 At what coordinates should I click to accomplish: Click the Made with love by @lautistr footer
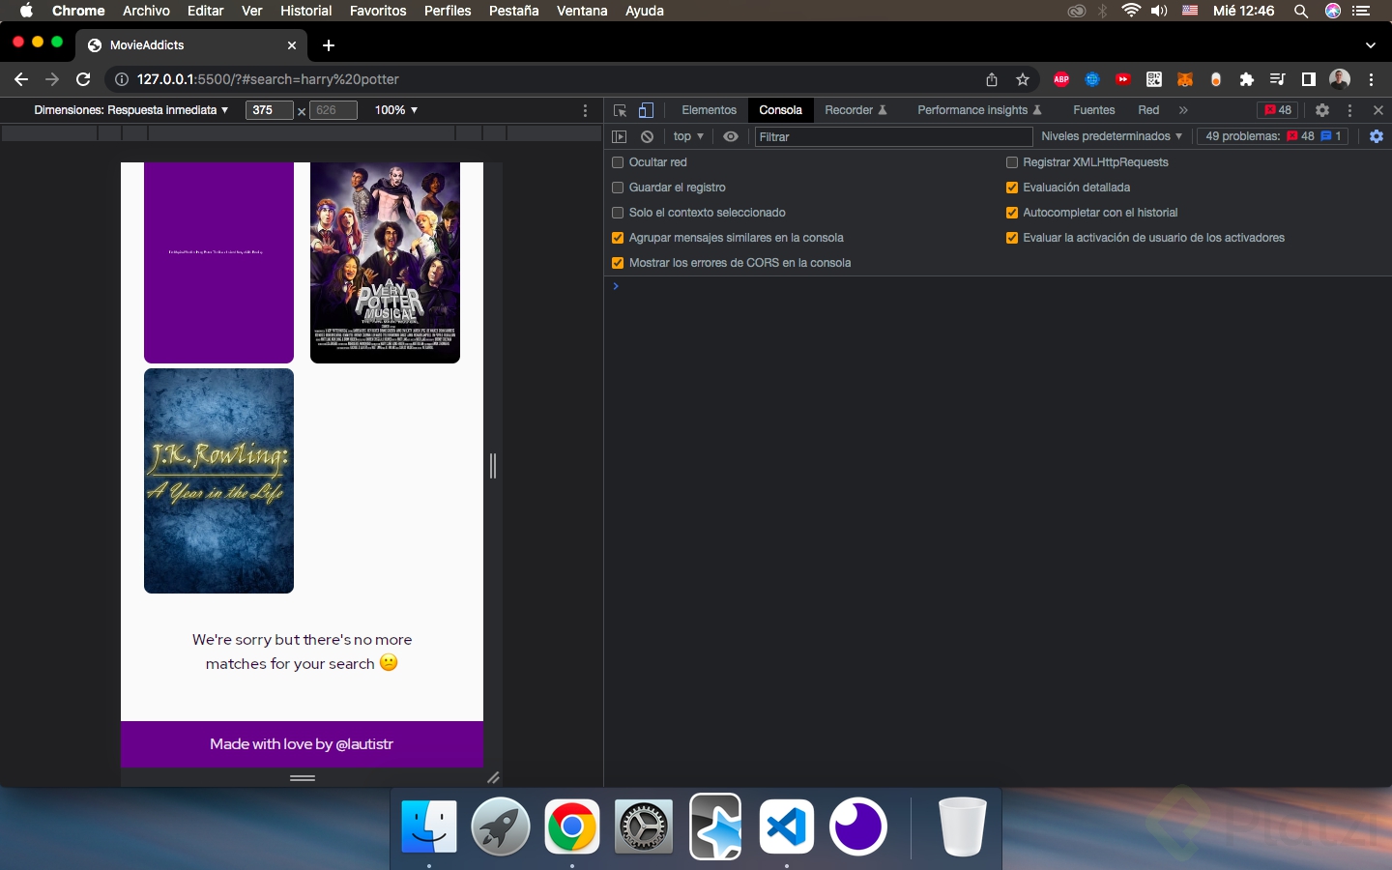302,744
